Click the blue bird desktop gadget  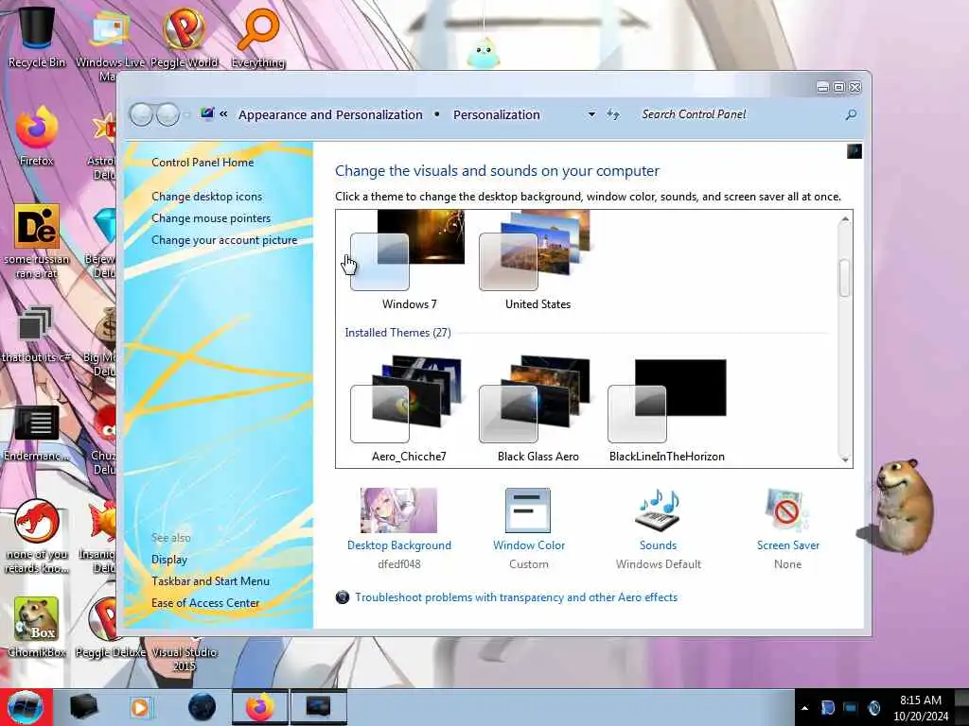point(484,53)
